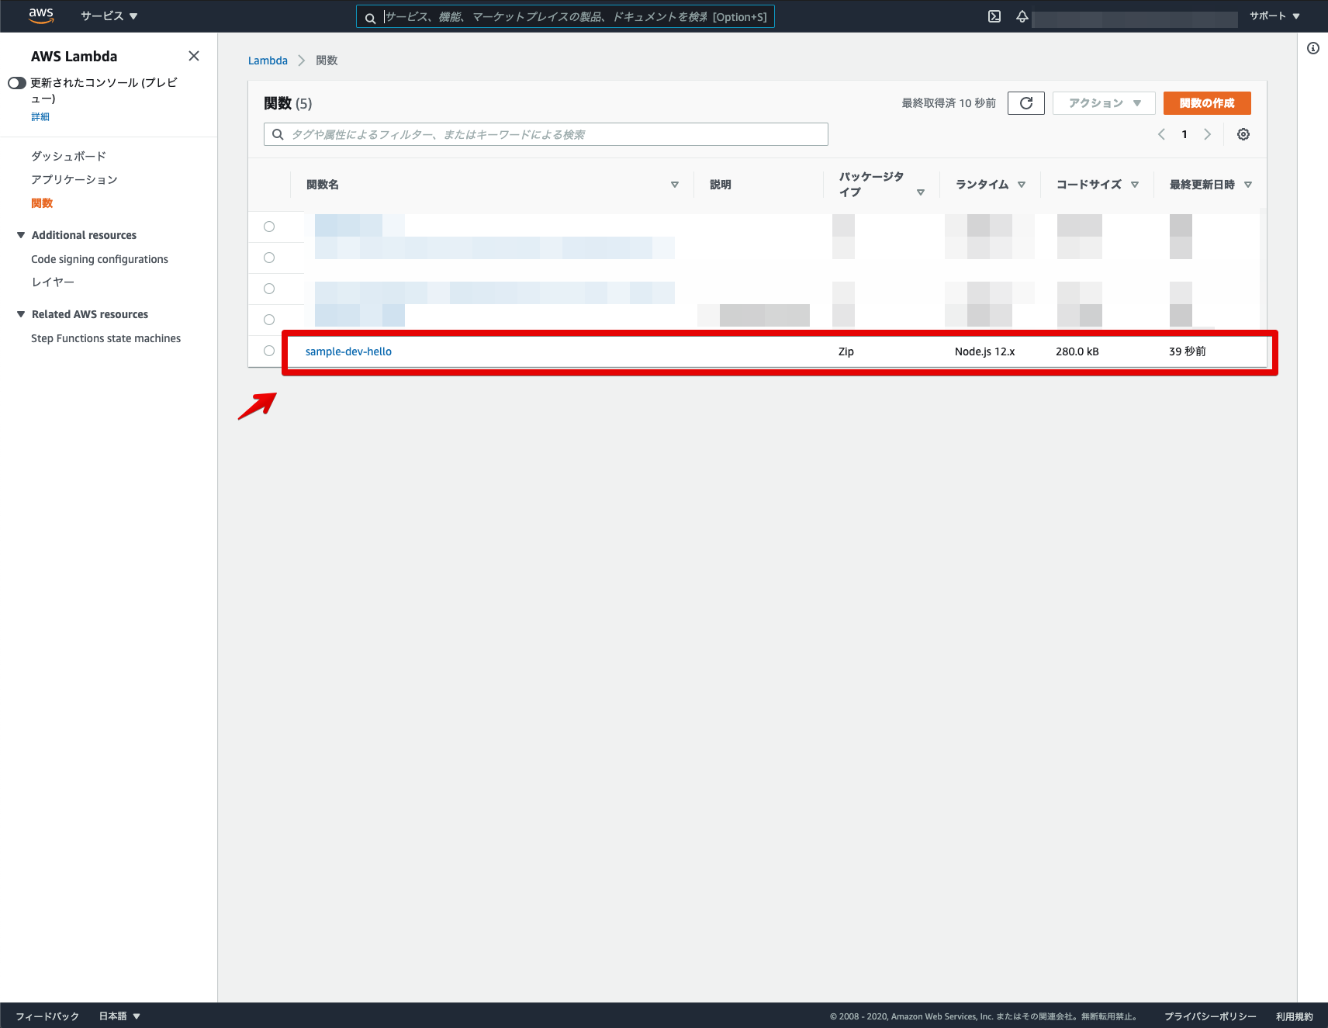Open table preferences gear icon

point(1243,134)
